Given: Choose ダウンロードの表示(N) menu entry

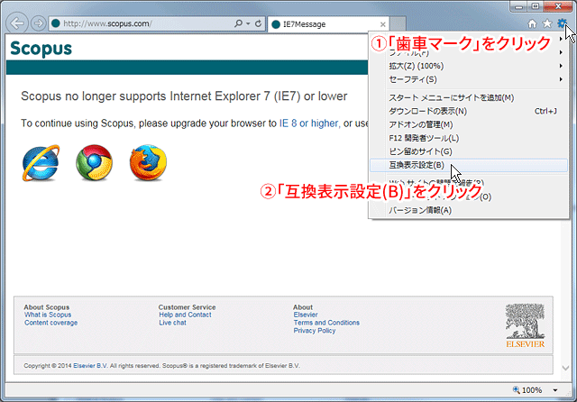Looking at the screenshot, I should (x=469, y=111).
